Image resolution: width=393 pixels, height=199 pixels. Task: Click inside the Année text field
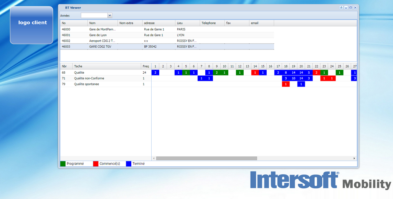coord(94,15)
